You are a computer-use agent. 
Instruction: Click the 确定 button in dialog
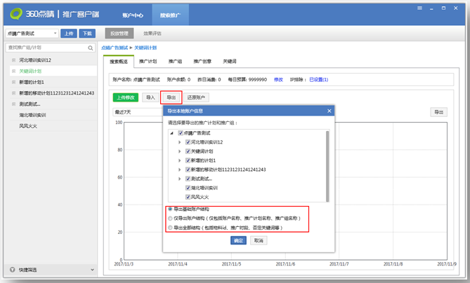[238, 240]
